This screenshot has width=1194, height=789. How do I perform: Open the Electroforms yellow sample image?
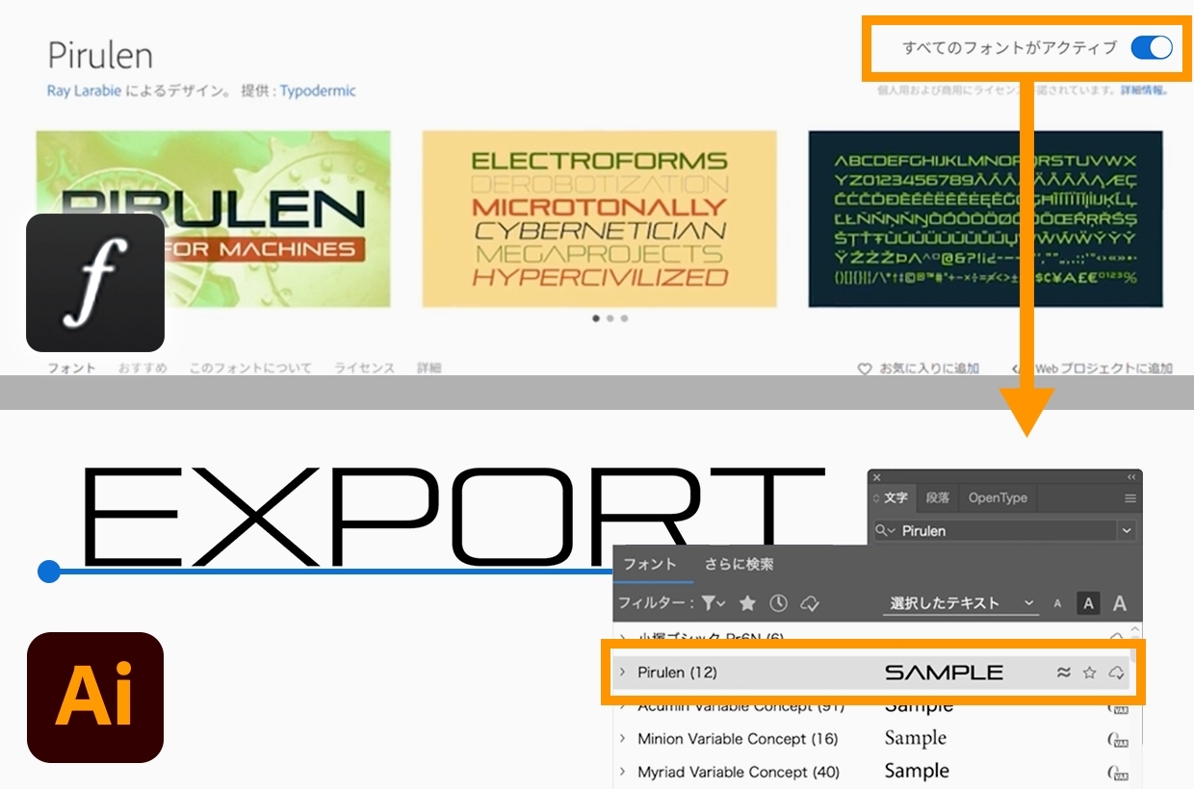coord(599,218)
